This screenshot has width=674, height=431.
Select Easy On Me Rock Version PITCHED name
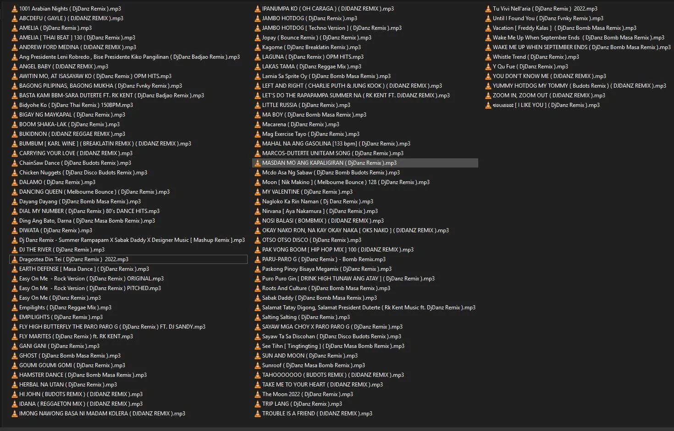pos(90,288)
